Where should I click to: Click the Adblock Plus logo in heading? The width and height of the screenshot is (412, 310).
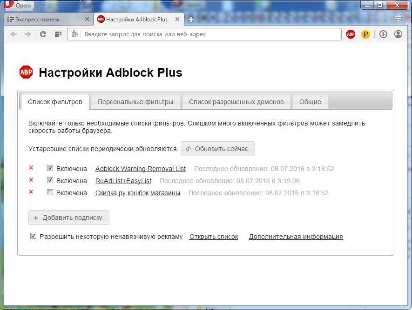coord(26,72)
